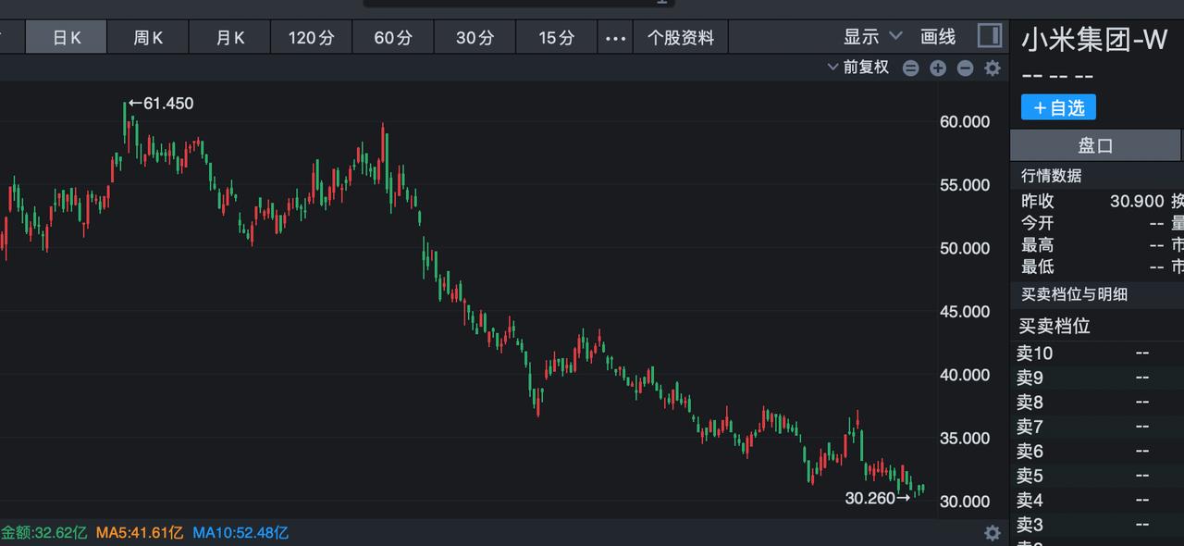Screen dimensions: 1184x546
Task: Open chart settings via the gear icon
Action: [x=992, y=68]
